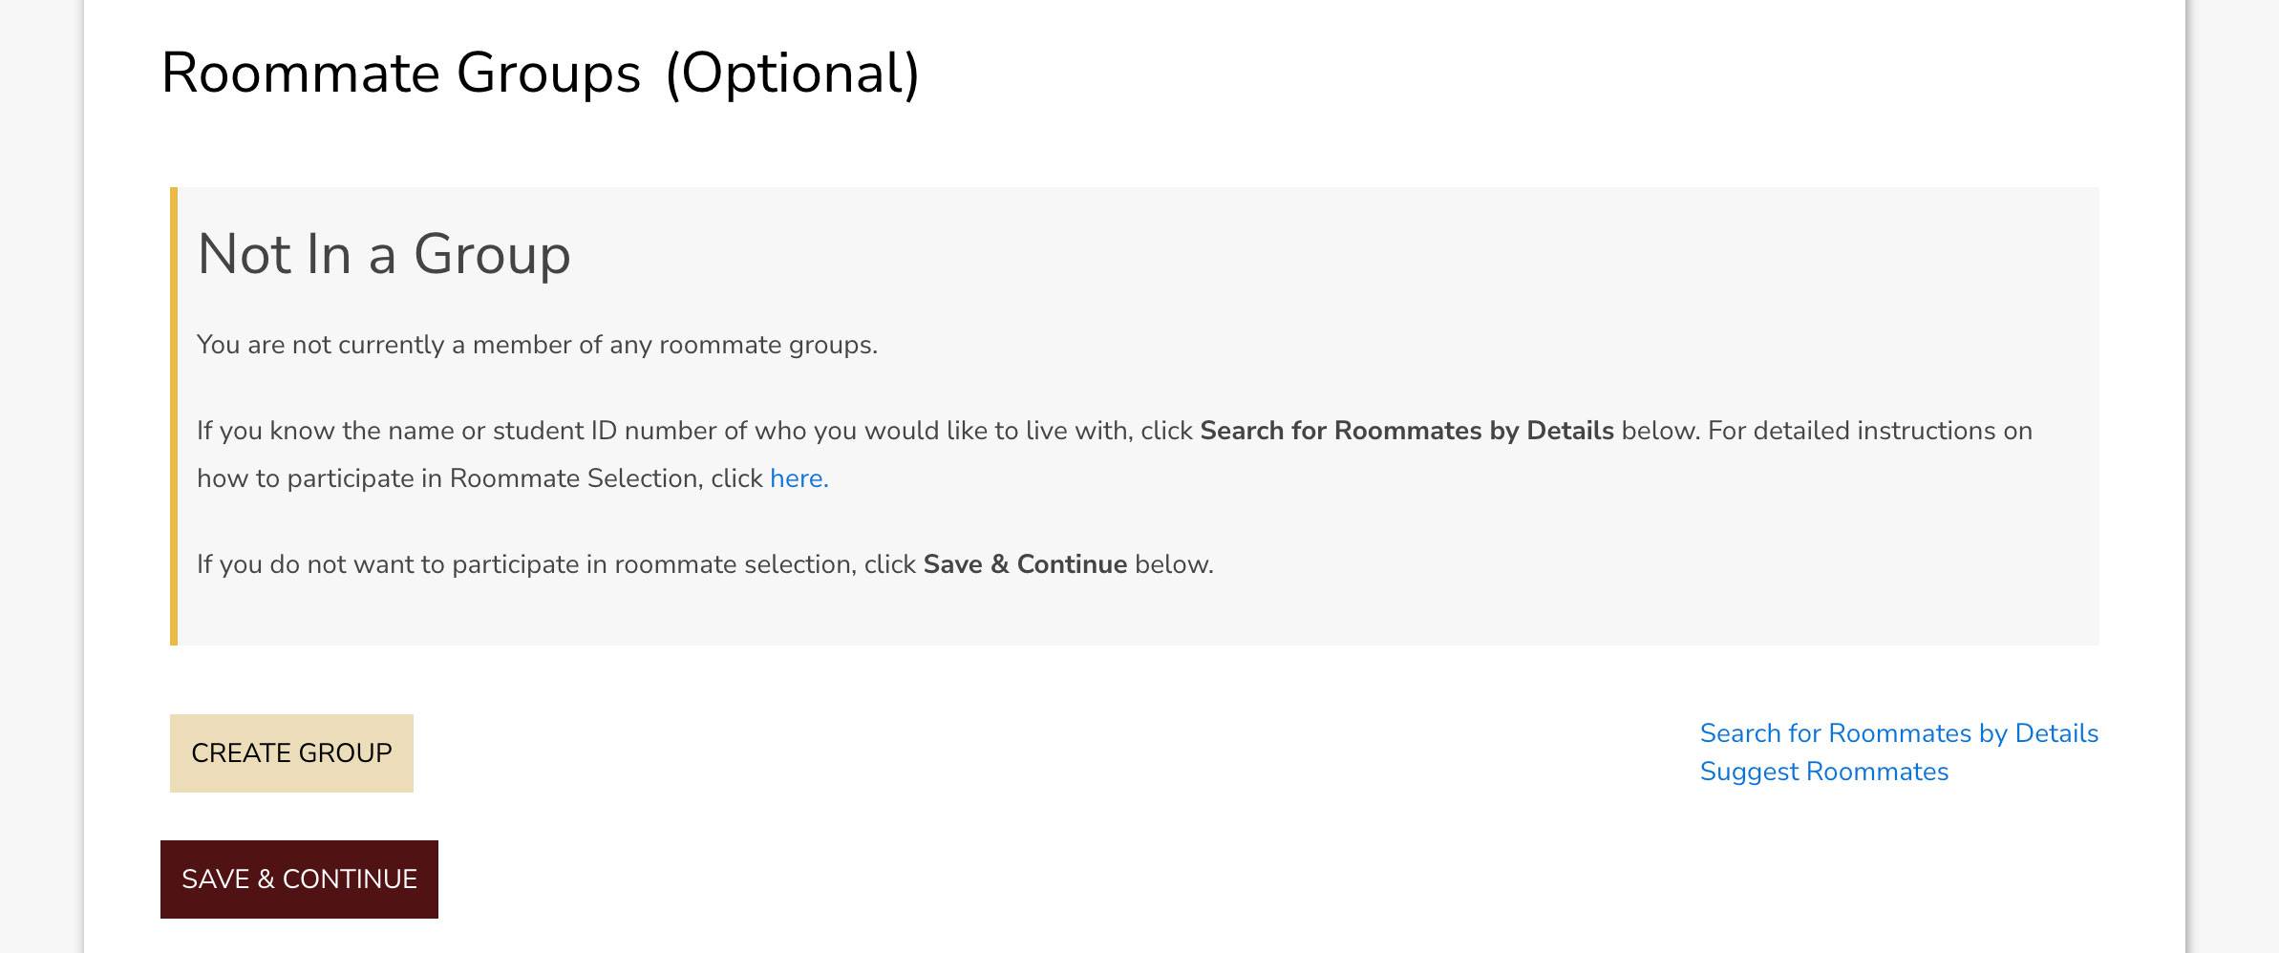Viewport: 2279px width, 953px height.
Task: Open the 'here.' instructions link
Action: [x=799, y=478]
